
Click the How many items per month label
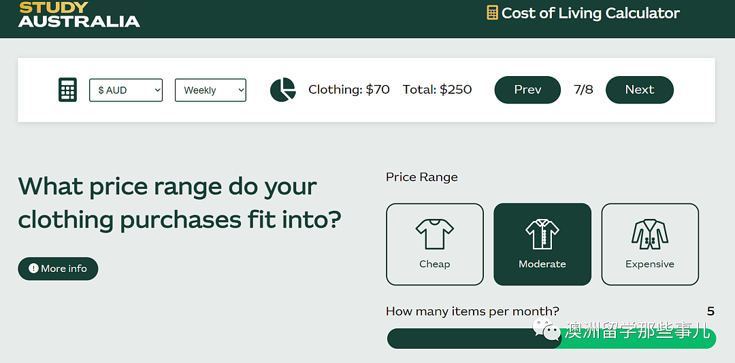pyautogui.click(x=472, y=311)
